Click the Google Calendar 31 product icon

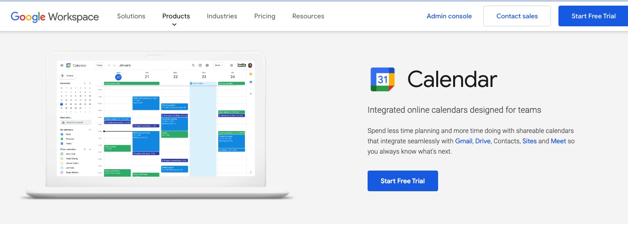pos(383,79)
